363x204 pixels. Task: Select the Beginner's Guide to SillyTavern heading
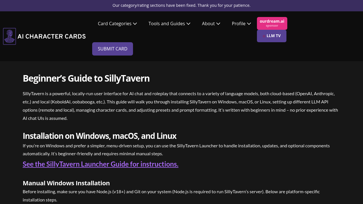coord(86,78)
